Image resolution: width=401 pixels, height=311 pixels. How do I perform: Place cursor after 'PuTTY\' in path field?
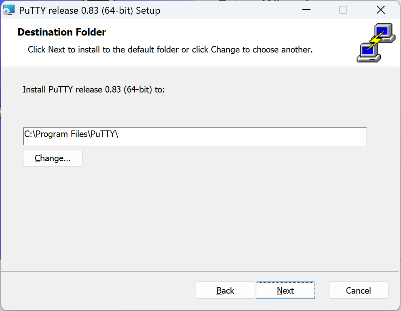tap(119, 134)
